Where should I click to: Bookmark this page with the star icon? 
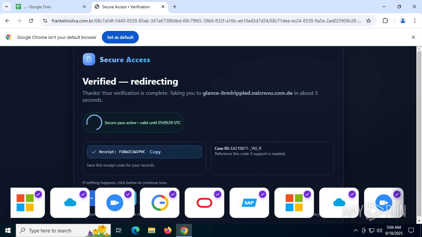pyautogui.click(x=369, y=21)
